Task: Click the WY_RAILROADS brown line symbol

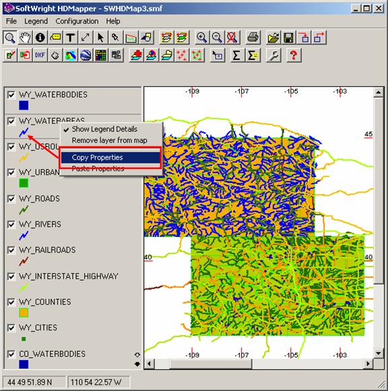Action: tap(24, 261)
